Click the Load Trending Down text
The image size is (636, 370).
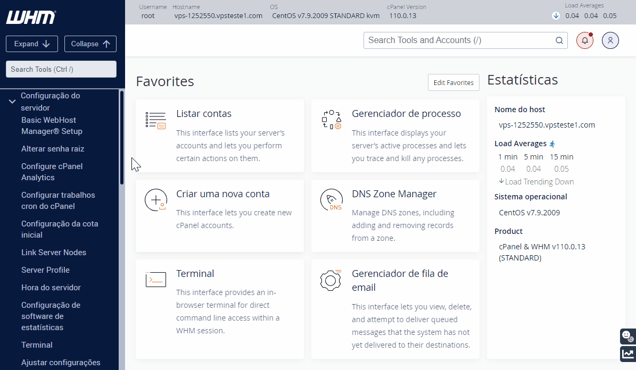coord(539,182)
